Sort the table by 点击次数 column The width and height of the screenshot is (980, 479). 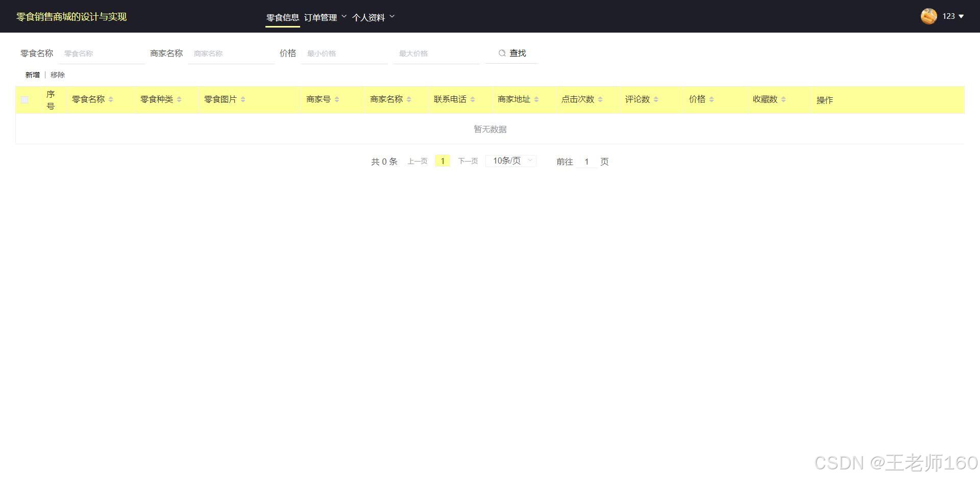pos(601,99)
